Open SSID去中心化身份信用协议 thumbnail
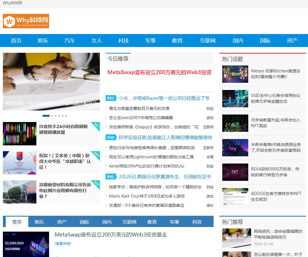Viewport: 308px width, 257px height. 235,99
